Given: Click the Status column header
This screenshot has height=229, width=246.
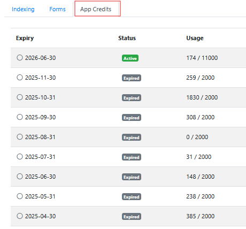Looking at the screenshot, I should (x=127, y=38).
